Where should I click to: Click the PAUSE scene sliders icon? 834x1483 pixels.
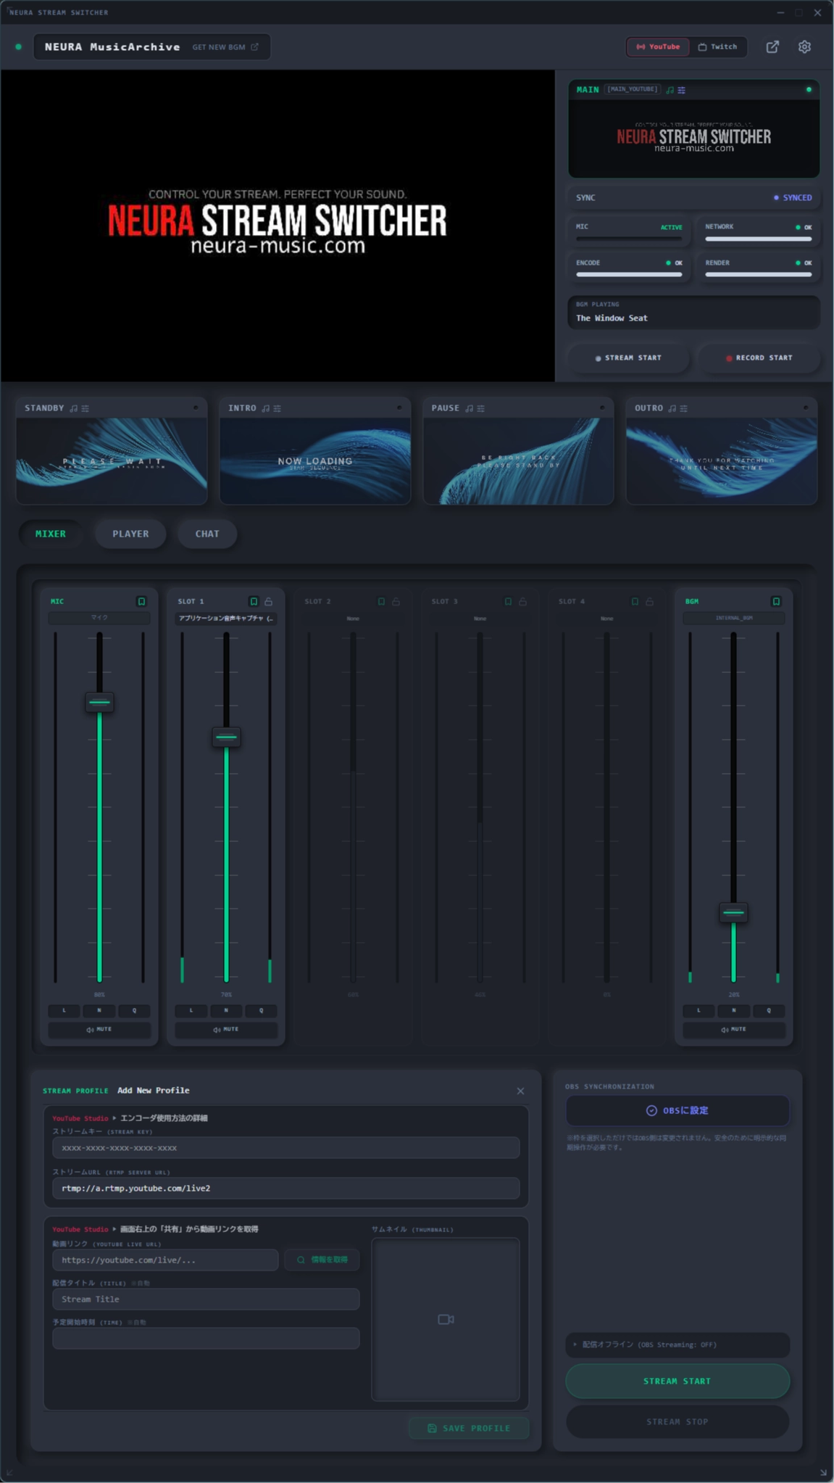481,408
